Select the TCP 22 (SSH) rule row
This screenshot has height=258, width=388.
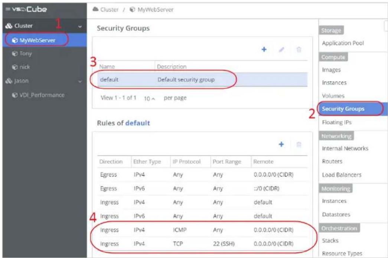(202, 244)
